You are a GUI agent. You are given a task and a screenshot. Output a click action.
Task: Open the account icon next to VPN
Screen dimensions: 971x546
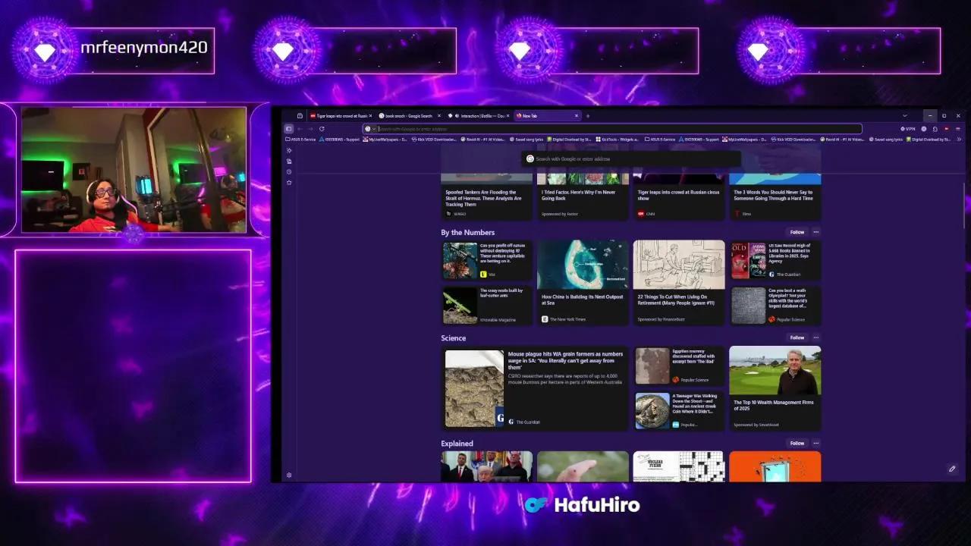[924, 129]
